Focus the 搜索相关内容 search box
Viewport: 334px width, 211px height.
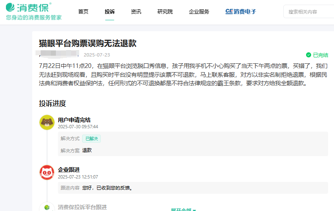coord(309,12)
